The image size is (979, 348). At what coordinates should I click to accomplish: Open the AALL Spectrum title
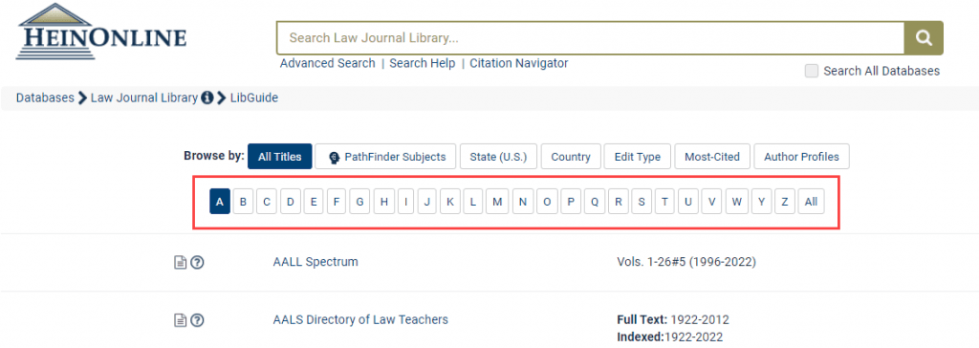point(315,262)
